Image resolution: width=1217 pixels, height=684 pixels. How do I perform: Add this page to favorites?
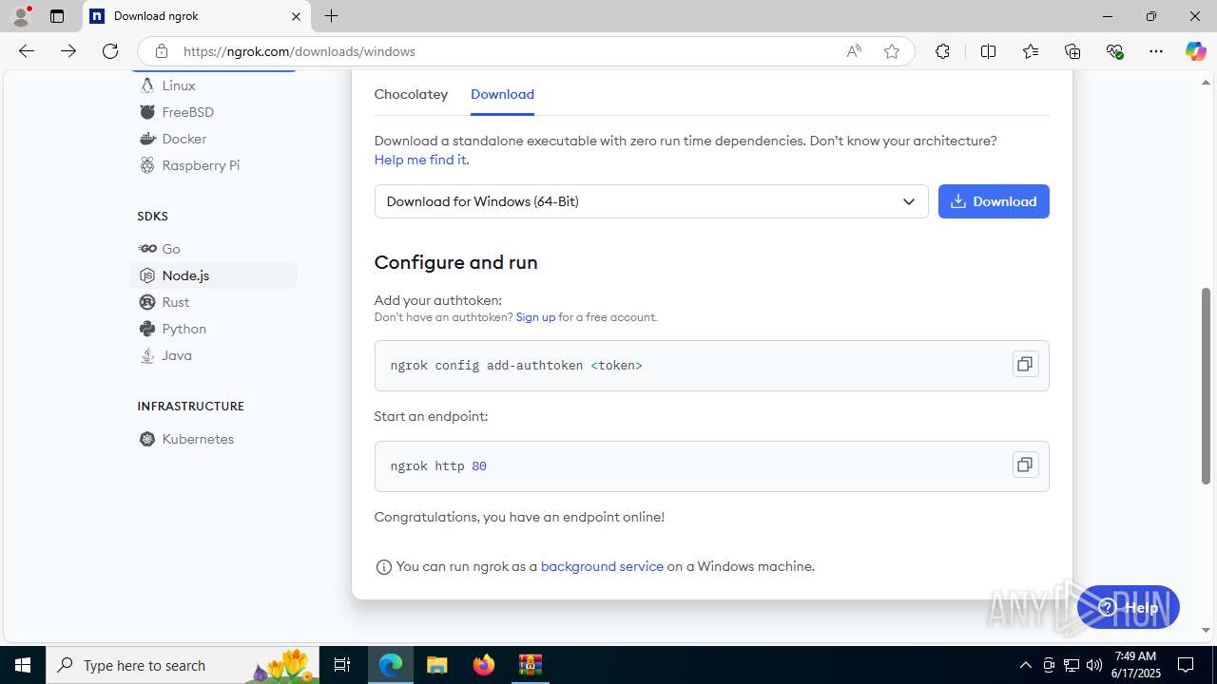click(892, 51)
